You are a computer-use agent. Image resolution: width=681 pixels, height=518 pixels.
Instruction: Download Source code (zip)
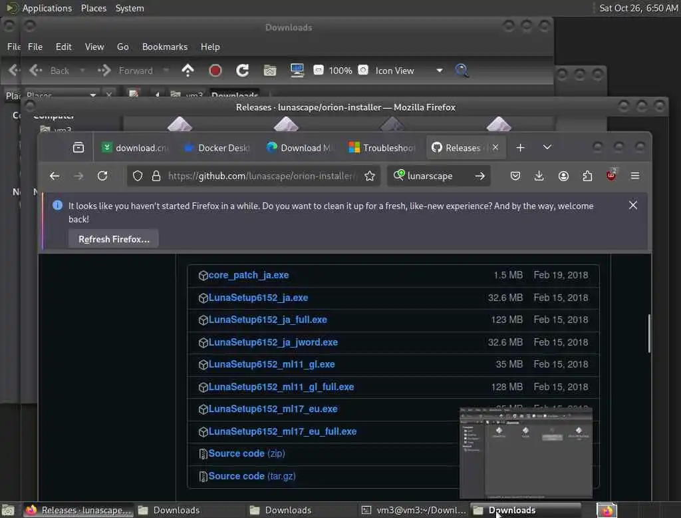pyautogui.click(x=247, y=453)
